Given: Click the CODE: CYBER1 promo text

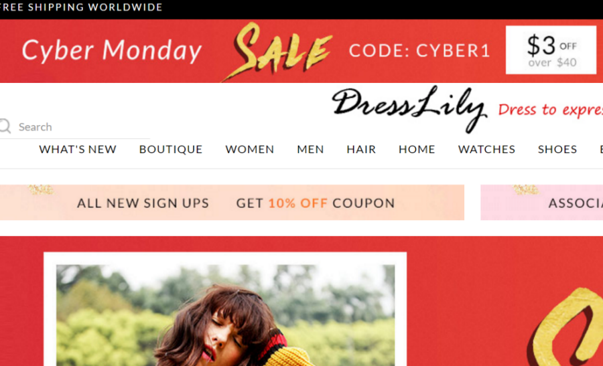Looking at the screenshot, I should coord(419,51).
